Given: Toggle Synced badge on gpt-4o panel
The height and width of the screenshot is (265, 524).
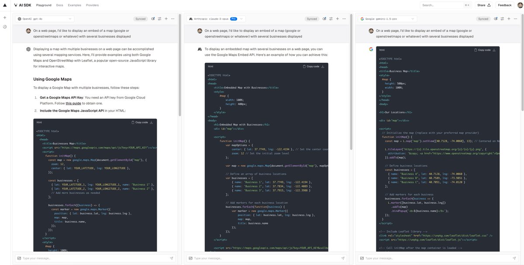Looking at the screenshot, I should [140, 19].
